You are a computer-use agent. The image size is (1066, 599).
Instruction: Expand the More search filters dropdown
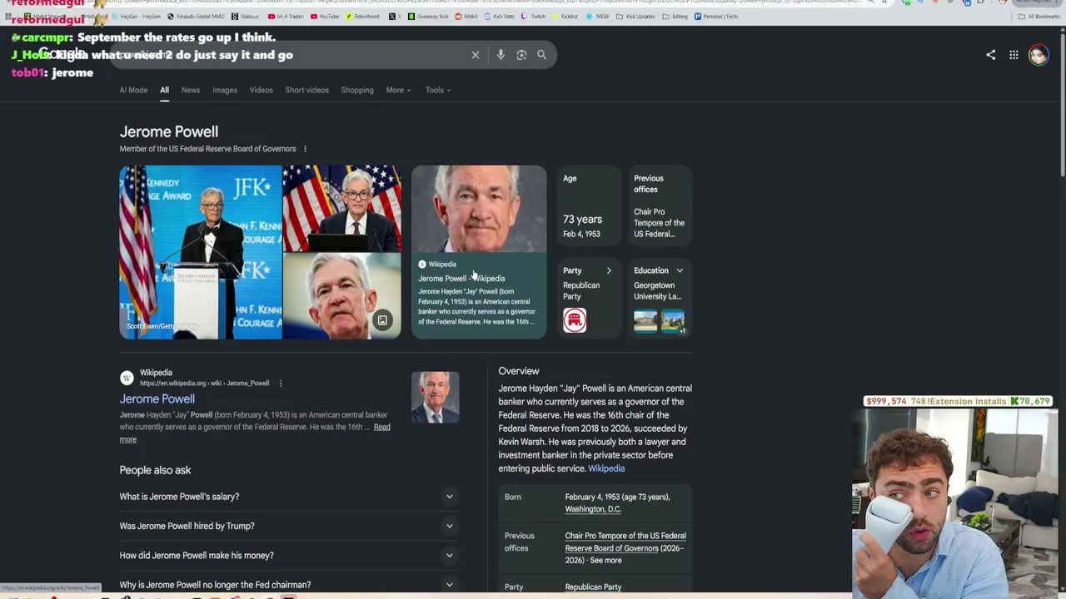[x=398, y=90]
